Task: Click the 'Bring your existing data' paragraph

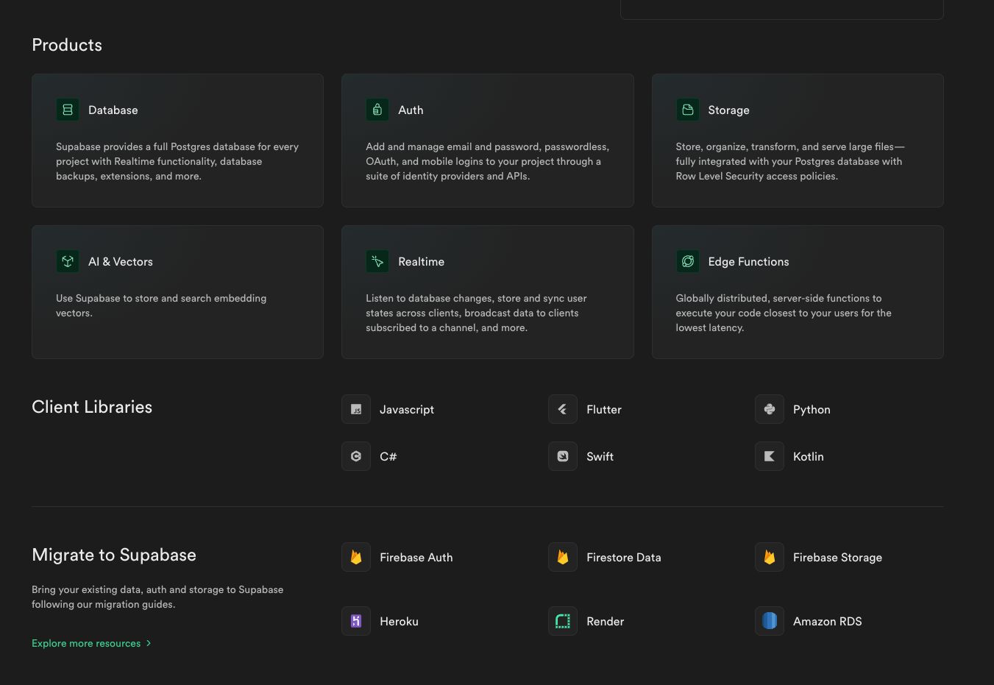Action: click(x=157, y=597)
